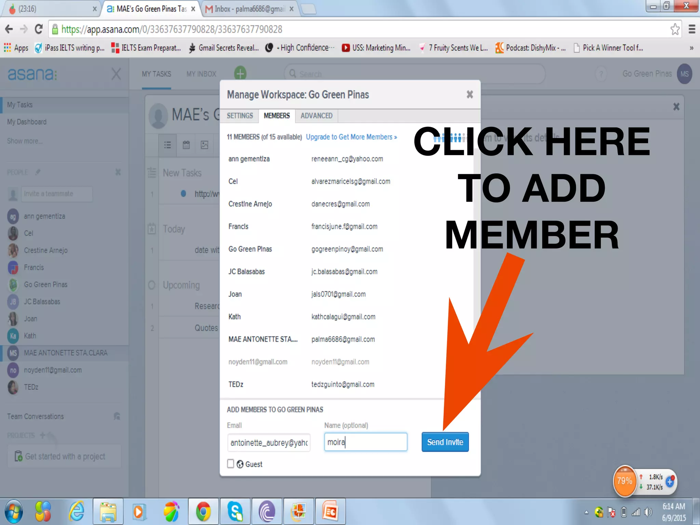This screenshot has width=700, height=525.
Task: Switch to the (23:16) browser tab
Action: pyautogui.click(x=51, y=9)
